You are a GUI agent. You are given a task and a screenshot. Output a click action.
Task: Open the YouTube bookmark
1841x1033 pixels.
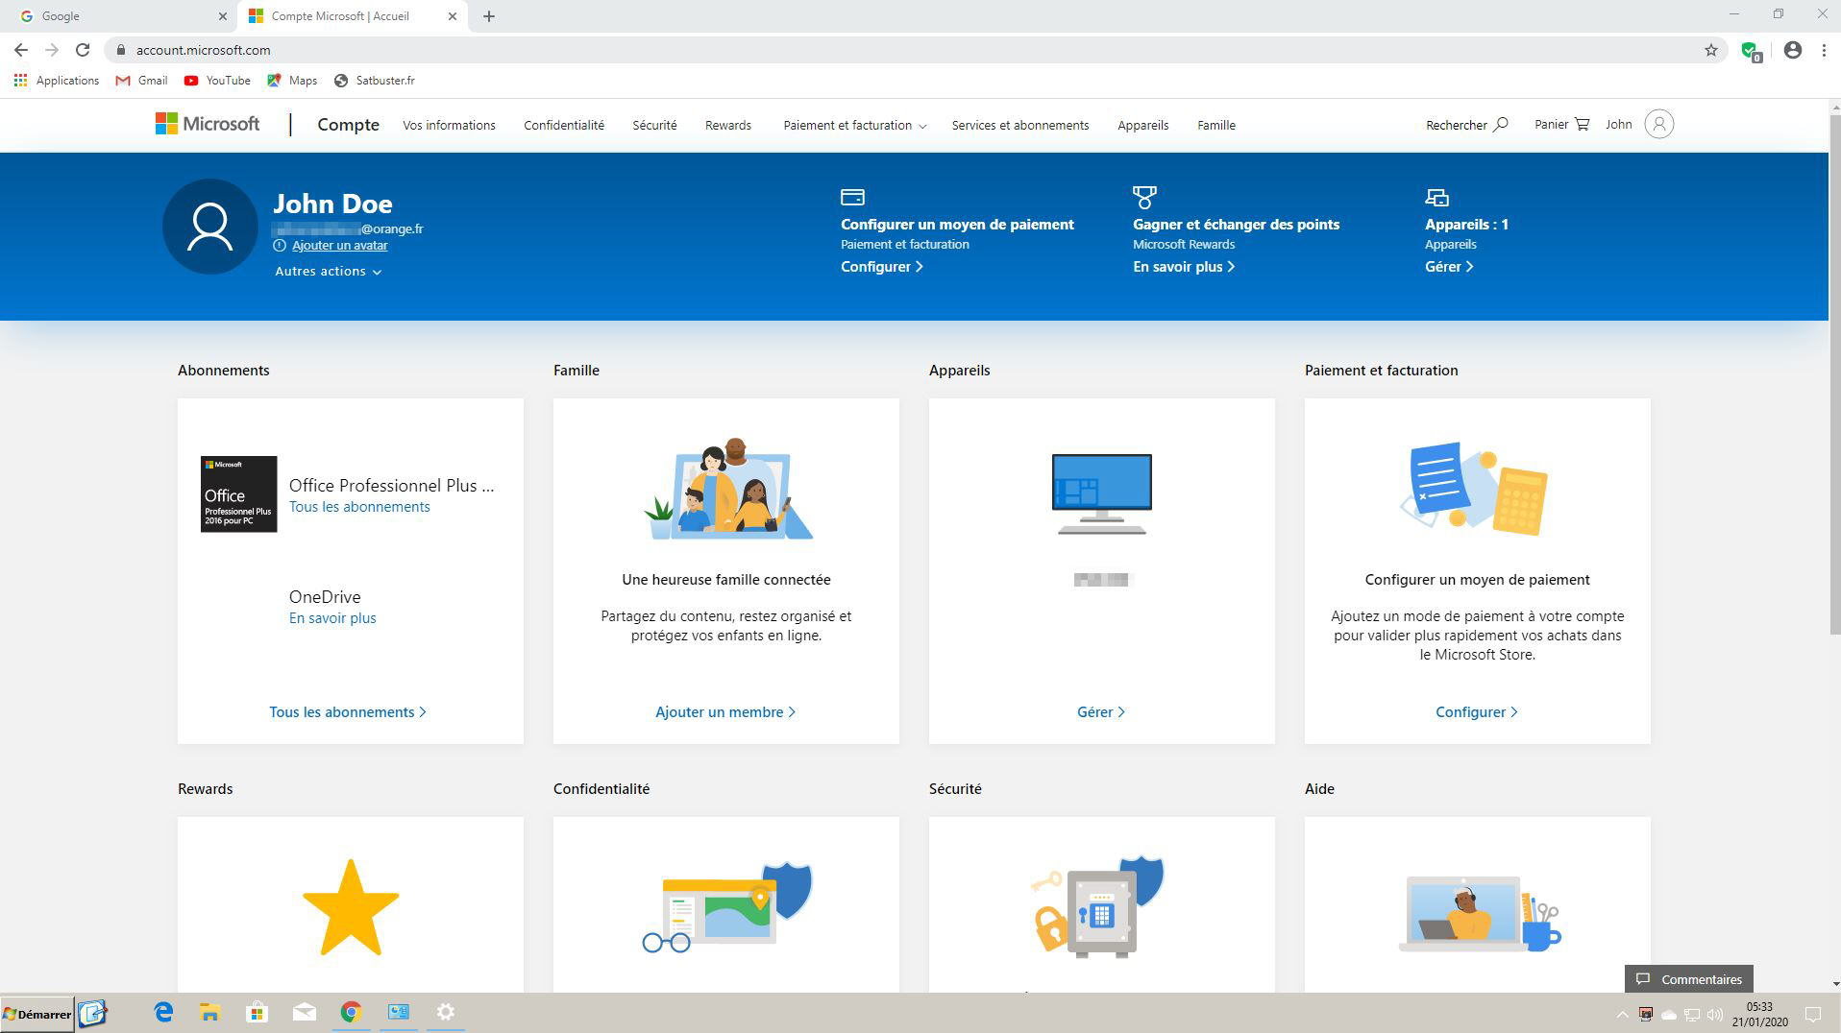coord(217,81)
